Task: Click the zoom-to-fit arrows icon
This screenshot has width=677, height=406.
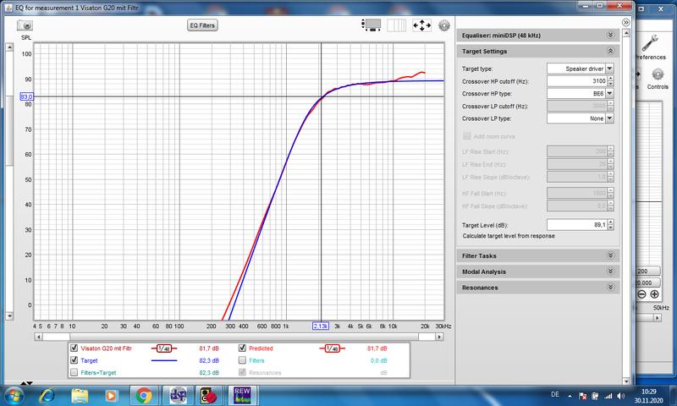Action: 421,25
